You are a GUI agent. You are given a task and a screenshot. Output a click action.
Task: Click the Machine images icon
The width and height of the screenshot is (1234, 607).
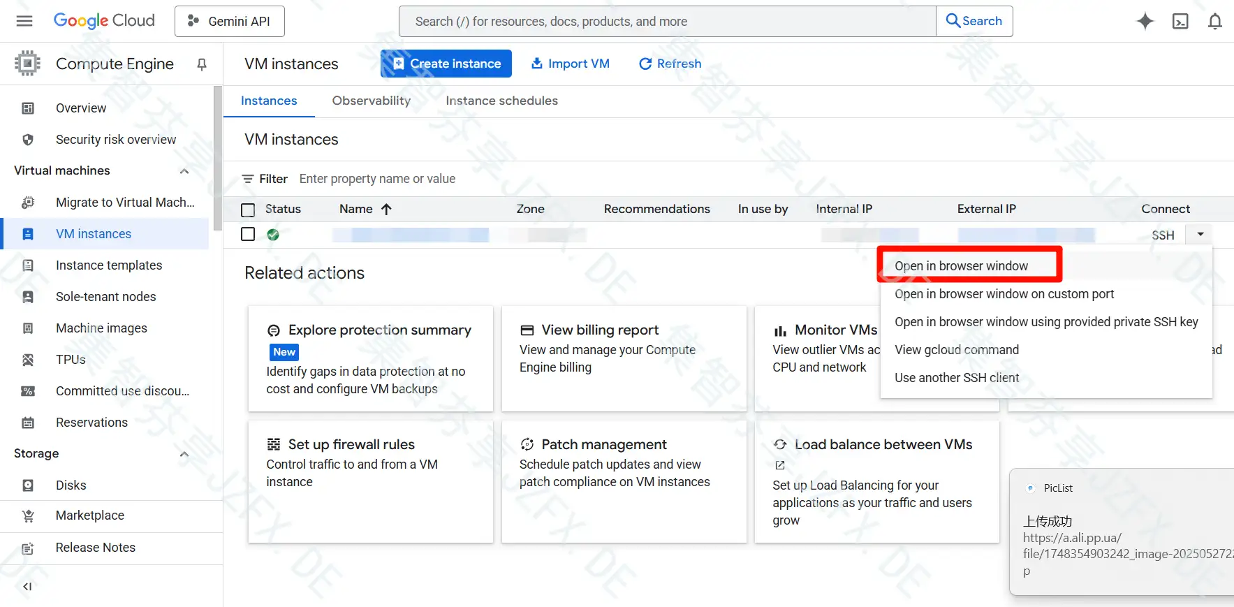pyautogui.click(x=28, y=328)
